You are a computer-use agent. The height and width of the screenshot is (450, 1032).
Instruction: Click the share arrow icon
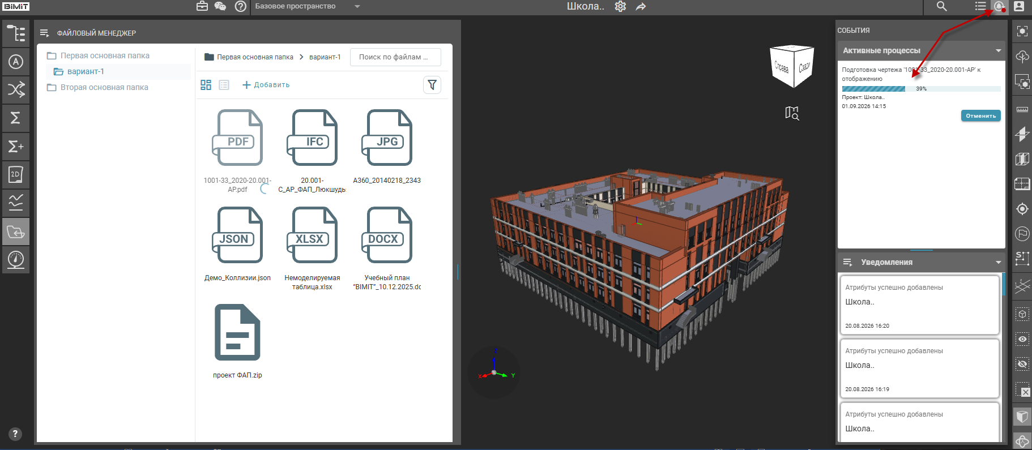click(x=641, y=6)
